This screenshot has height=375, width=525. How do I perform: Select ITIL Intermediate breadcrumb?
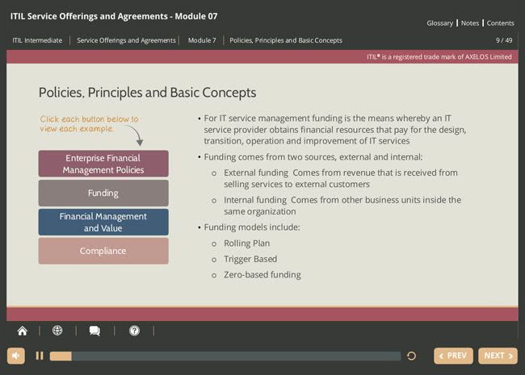[37, 40]
